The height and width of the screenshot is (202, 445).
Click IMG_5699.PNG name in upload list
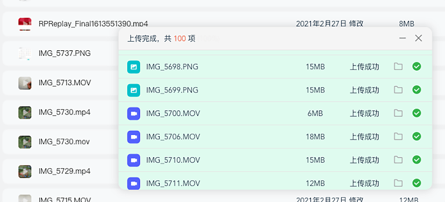pyautogui.click(x=172, y=90)
